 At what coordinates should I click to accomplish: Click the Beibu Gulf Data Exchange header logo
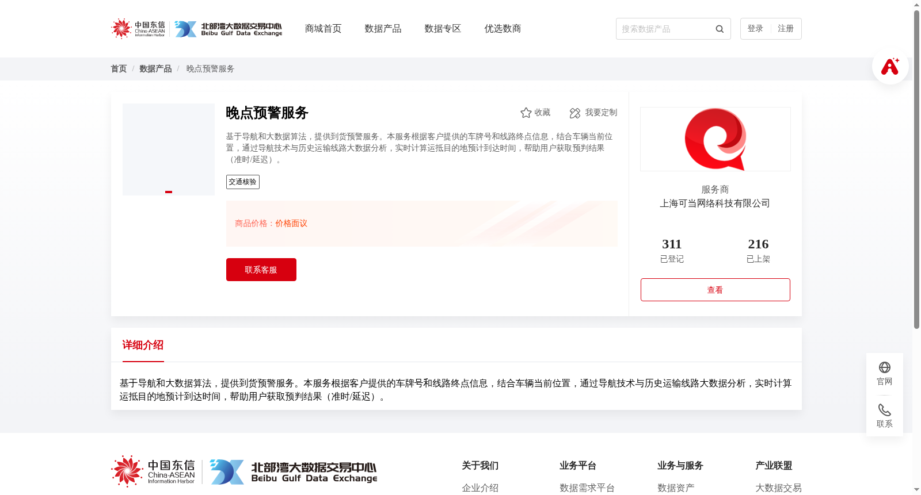click(229, 29)
